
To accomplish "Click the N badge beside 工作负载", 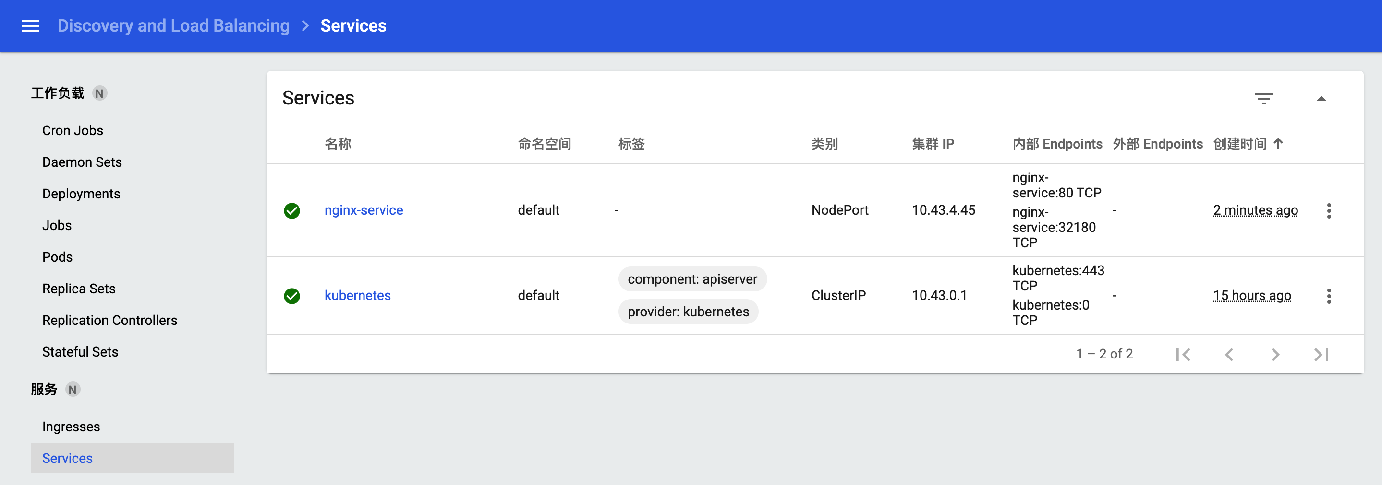I will [99, 93].
